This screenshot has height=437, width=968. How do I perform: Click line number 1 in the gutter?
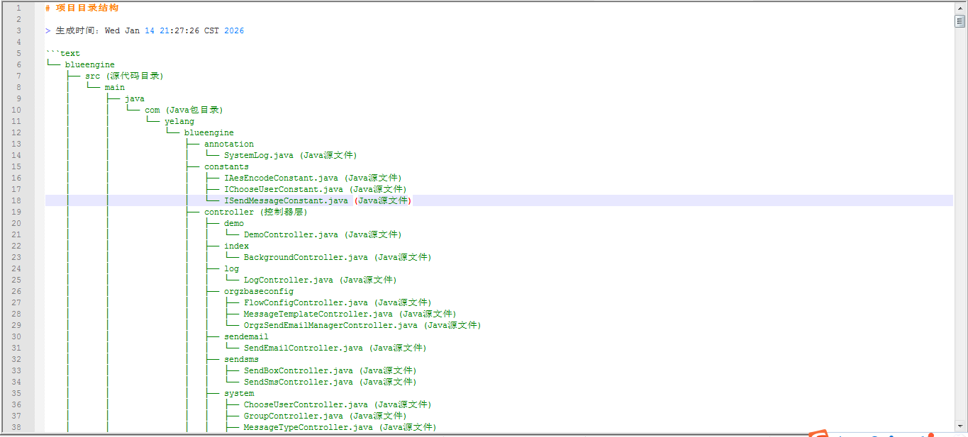click(18, 8)
